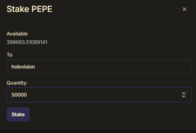Click the Stake button
Viewport: 196px width, 133px height.
coord(18,114)
